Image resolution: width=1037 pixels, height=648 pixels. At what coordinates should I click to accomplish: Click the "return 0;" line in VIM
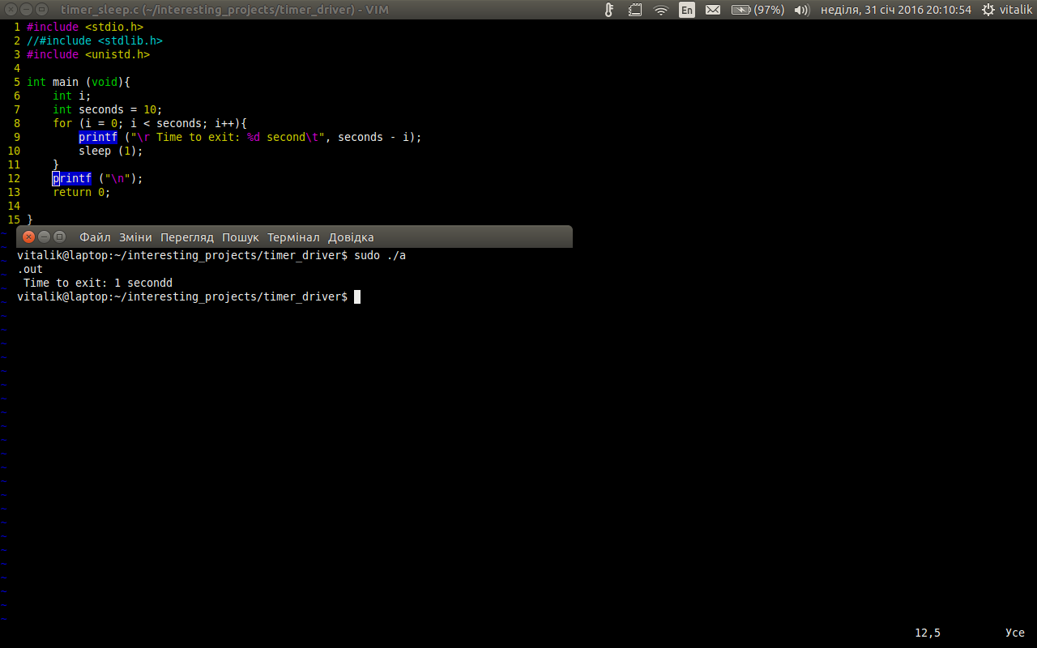point(81,192)
